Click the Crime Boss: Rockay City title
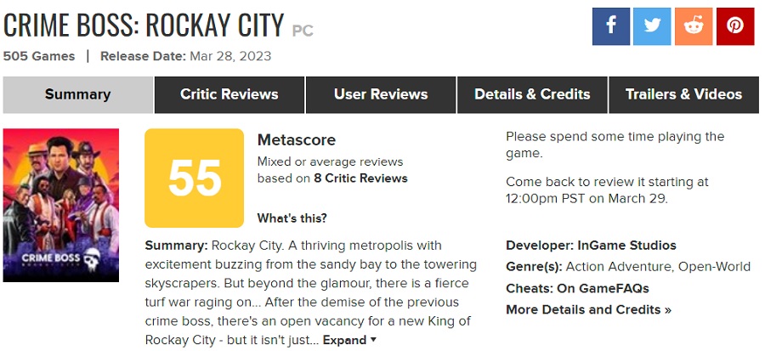The width and height of the screenshot is (765, 351). coord(144,25)
